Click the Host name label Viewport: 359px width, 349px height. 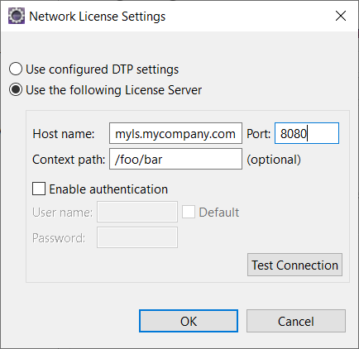pyautogui.click(x=64, y=134)
